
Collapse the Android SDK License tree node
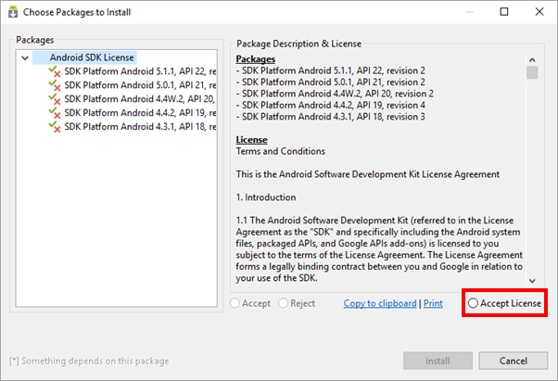[25, 57]
